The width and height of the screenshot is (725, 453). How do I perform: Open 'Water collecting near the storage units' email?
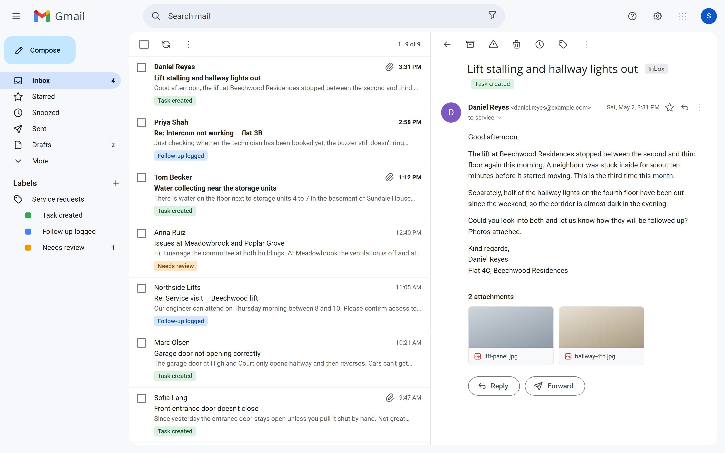tap(279, 195)
